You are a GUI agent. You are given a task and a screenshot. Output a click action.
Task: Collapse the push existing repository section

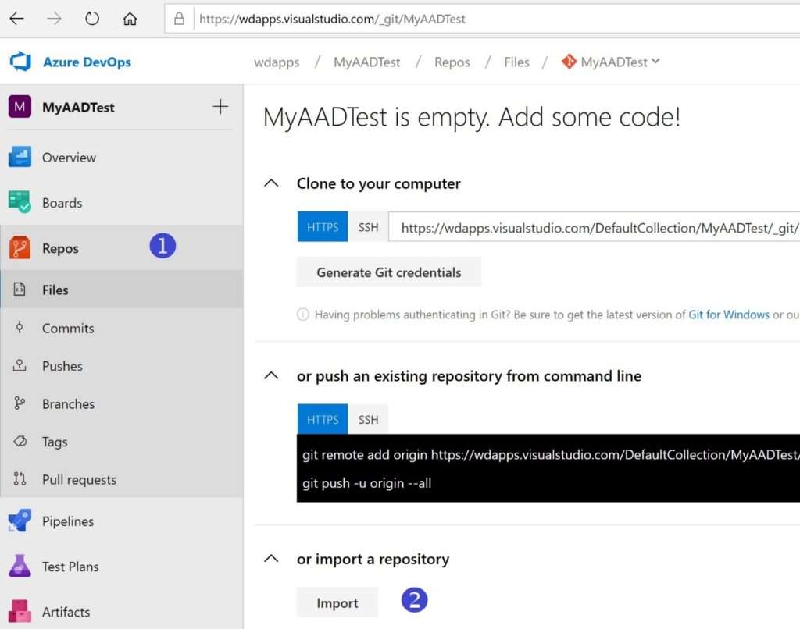click(x=271, y=375)
